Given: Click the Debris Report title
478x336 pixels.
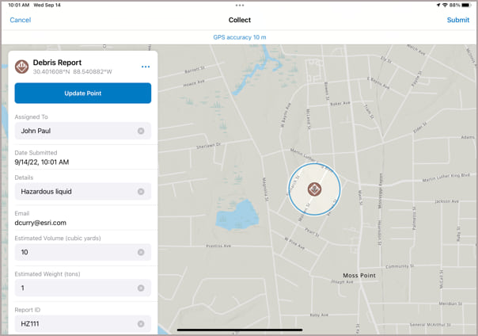Looking at the screenshot, I should tap(57, 63).
